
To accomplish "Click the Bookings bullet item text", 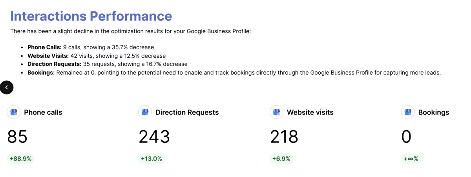I will [234, 73].
